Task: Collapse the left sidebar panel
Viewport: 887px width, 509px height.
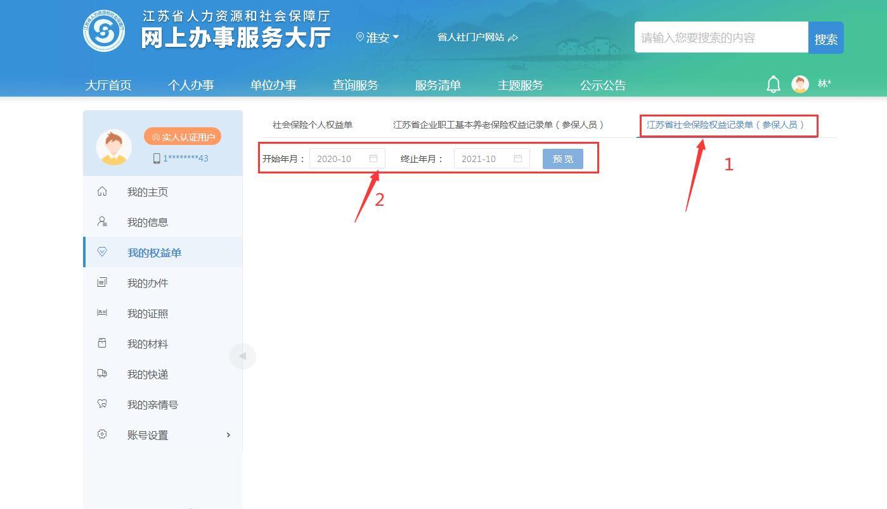Action: 242,356
